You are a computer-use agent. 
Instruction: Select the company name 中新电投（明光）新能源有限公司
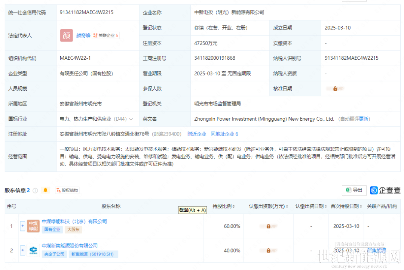[229, 12]
